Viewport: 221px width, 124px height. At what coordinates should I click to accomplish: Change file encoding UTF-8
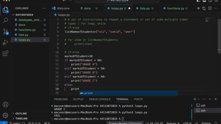(x=187, y=123)
